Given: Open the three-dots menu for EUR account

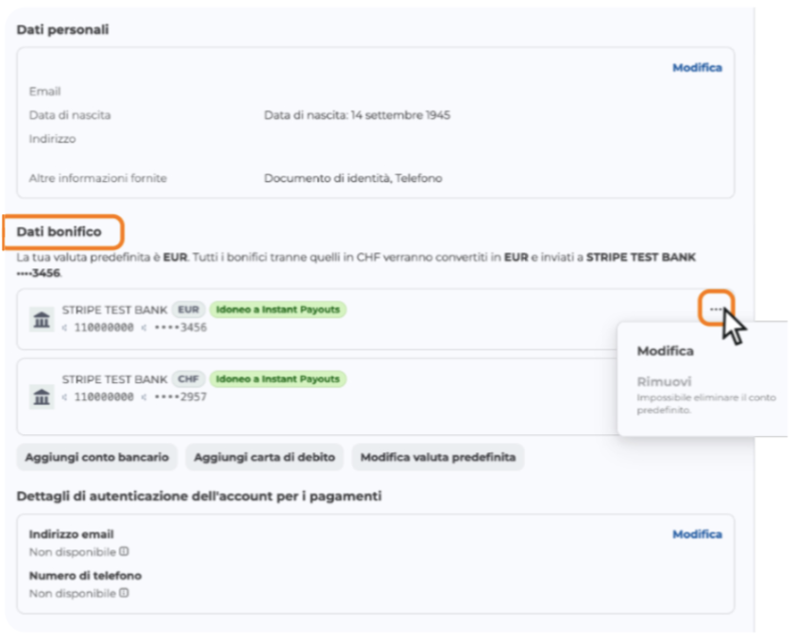Looking at the screenshot, I should 716,309.
